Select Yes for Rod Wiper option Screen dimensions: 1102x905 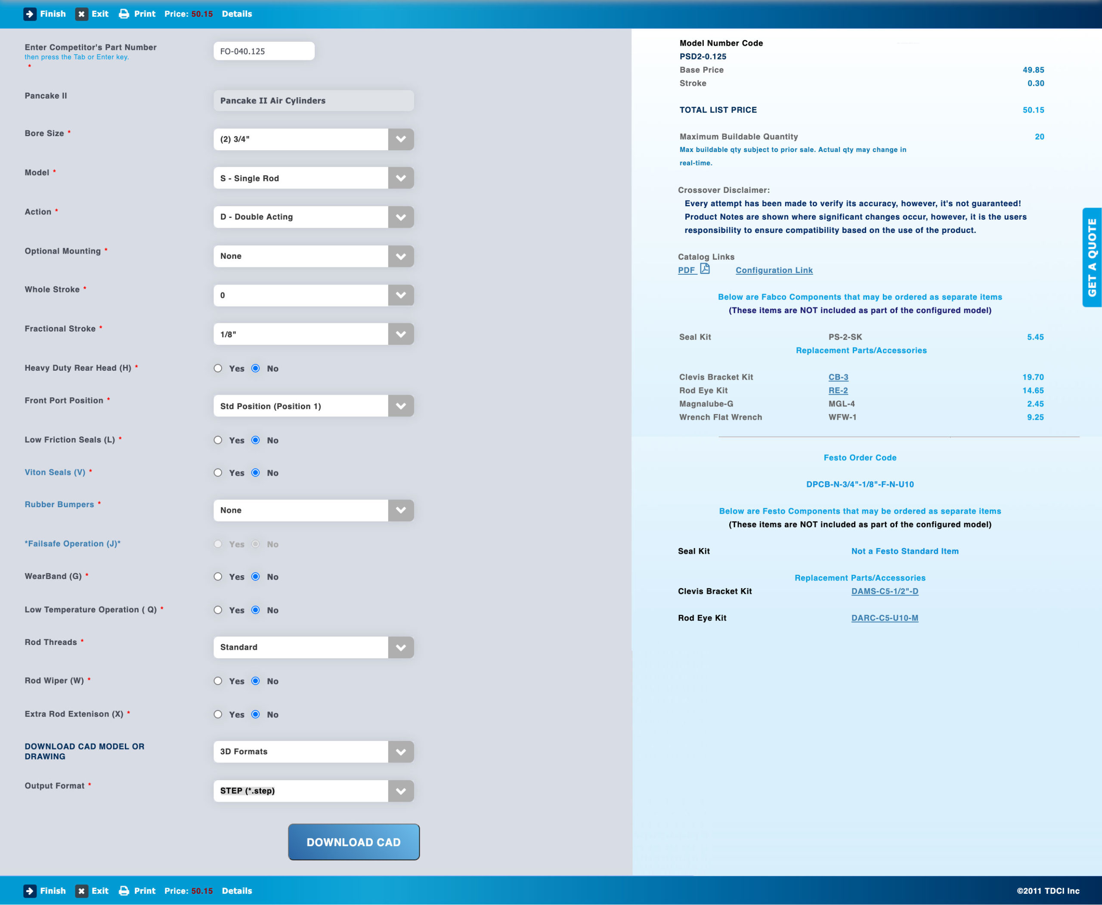[218, 681]
